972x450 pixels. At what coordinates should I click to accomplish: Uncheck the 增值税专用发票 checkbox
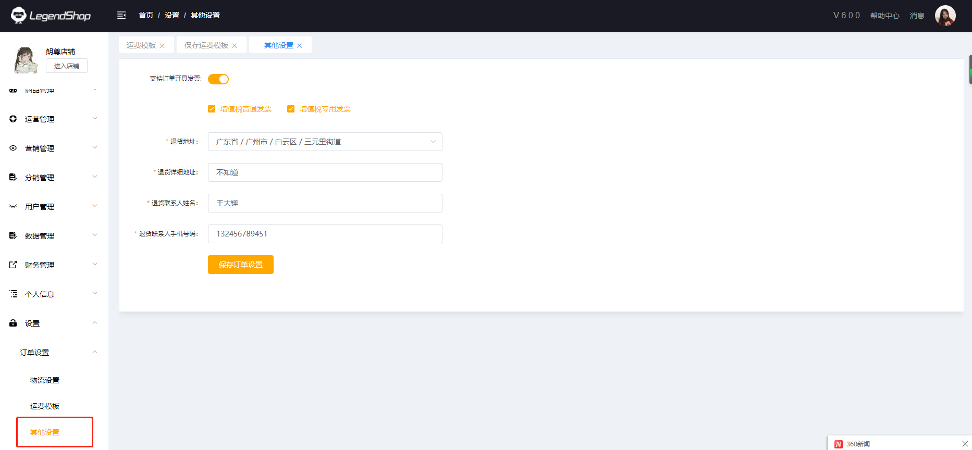click(x=291, y=109)
